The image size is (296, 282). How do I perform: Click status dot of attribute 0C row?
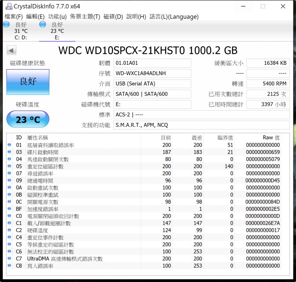click(9, 201)
